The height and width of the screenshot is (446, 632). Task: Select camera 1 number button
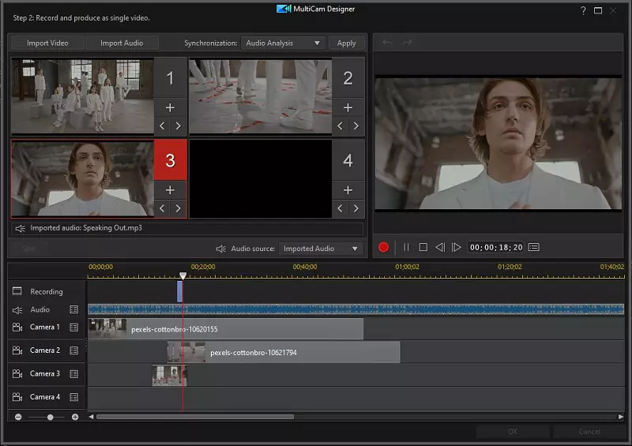click(170, 78)
